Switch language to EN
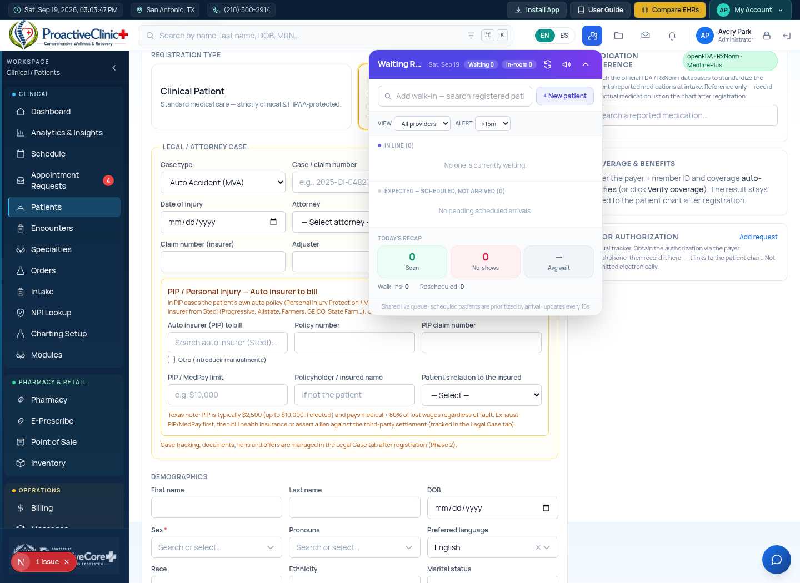This screenshot has width=800, height=583. coord(544,36)
